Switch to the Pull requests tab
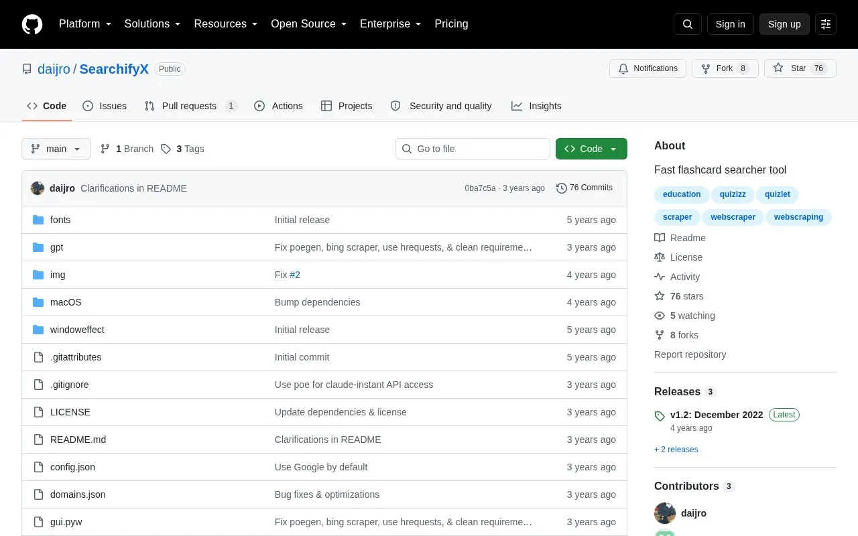 [191, 106]
